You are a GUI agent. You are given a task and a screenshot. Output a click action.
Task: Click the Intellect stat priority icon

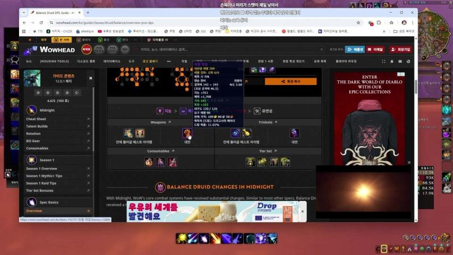click(x=159, y=111)
